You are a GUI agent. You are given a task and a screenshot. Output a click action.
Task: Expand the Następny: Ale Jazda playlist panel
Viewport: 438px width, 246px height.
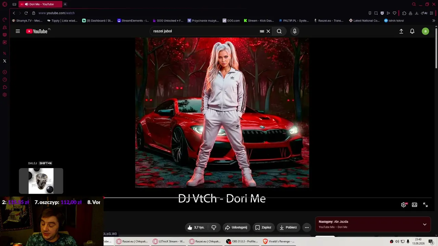[425, 224]
